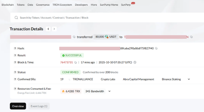Open Crypto Labs super representative
This screenshot has height=112, width=204.
(108, 79)
